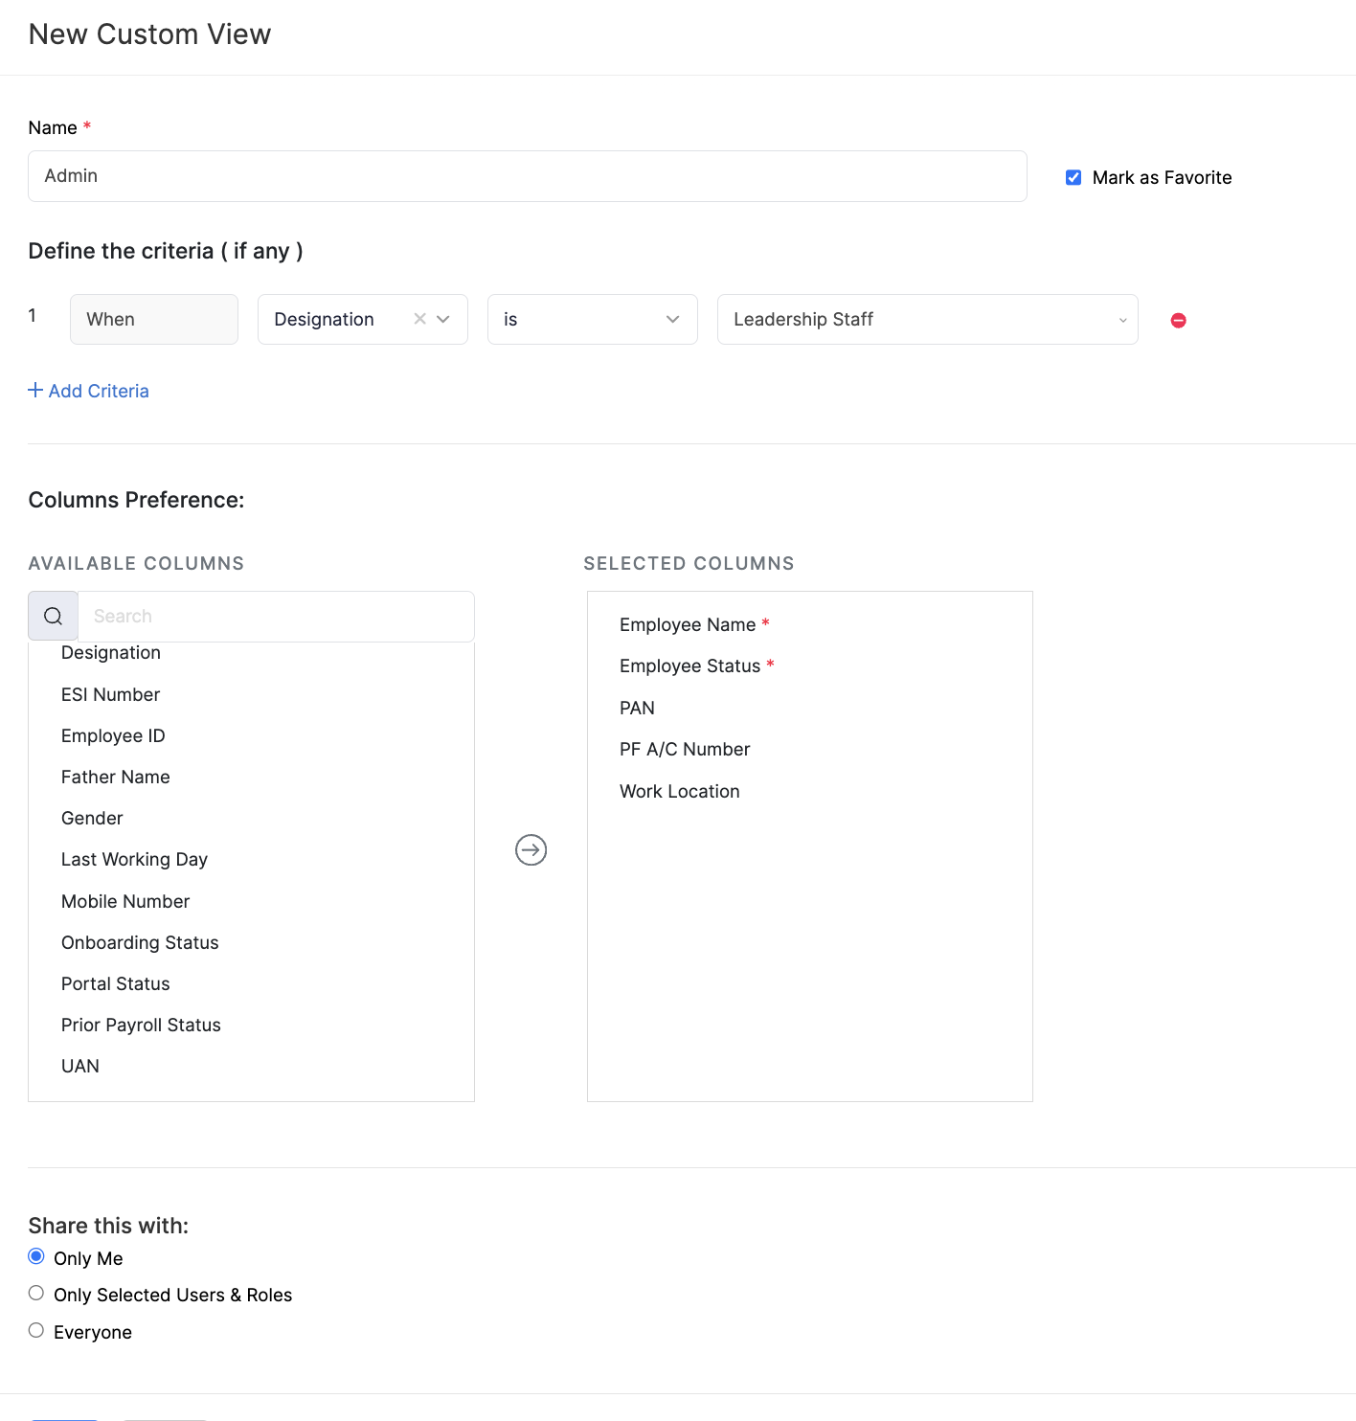Open the Designation field dropdown
Image resolution: width=1356 pixels, height=1421 pixels.
[443, 319]
